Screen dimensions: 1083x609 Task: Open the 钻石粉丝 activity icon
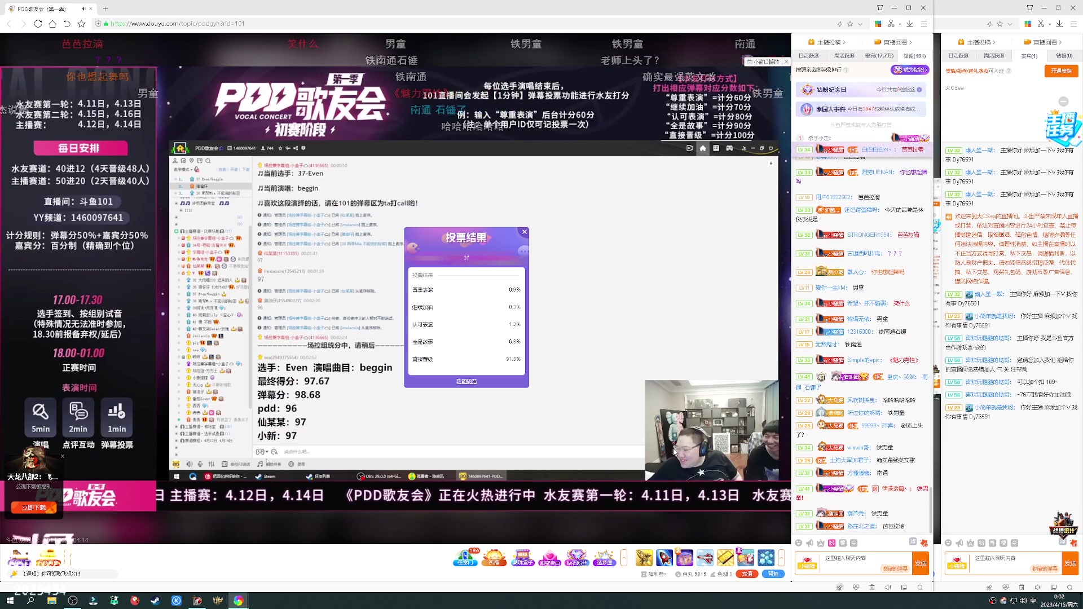[576, 557]
